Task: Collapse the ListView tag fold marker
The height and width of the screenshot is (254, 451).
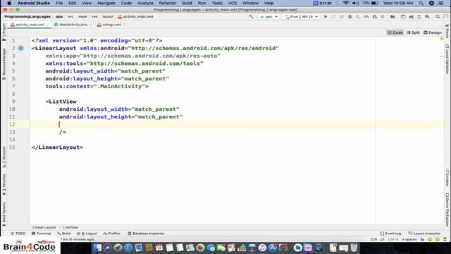Action: click(30, 102)
